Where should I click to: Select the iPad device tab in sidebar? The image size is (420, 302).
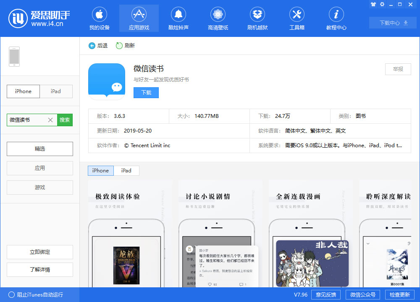coord(56,91)
